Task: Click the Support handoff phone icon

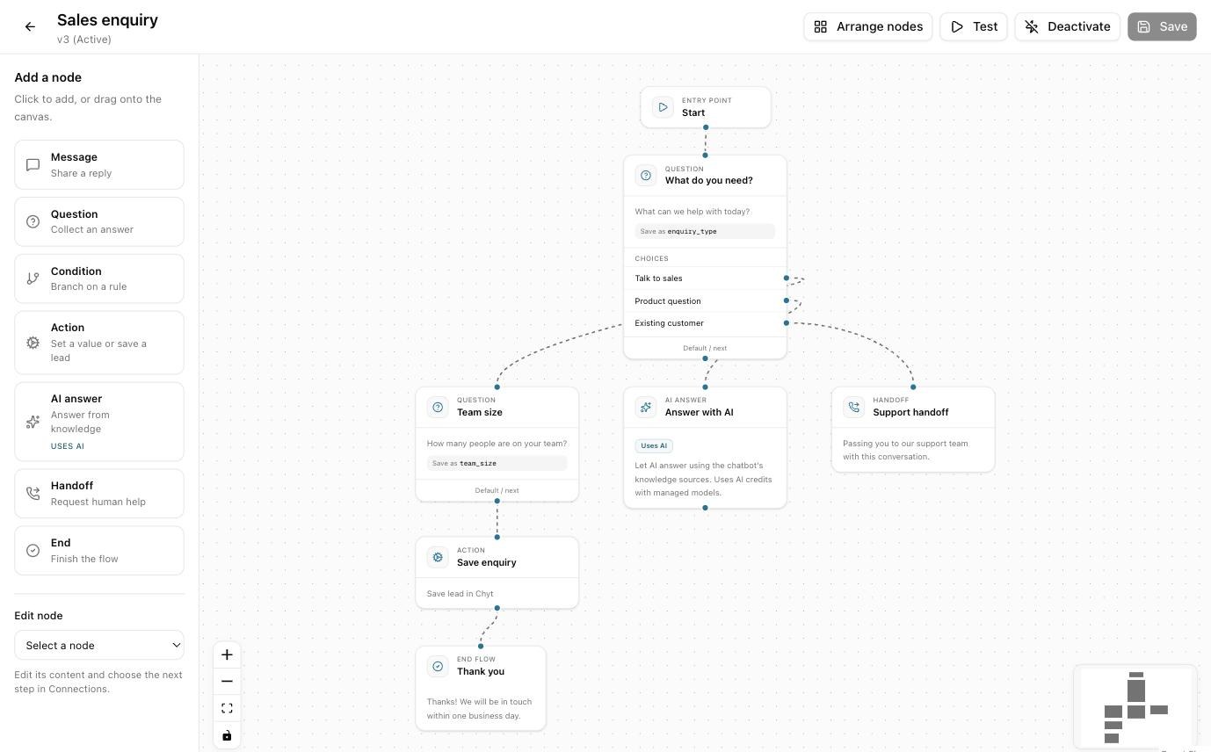Action: pyautogui.click(x=853, y=407)
